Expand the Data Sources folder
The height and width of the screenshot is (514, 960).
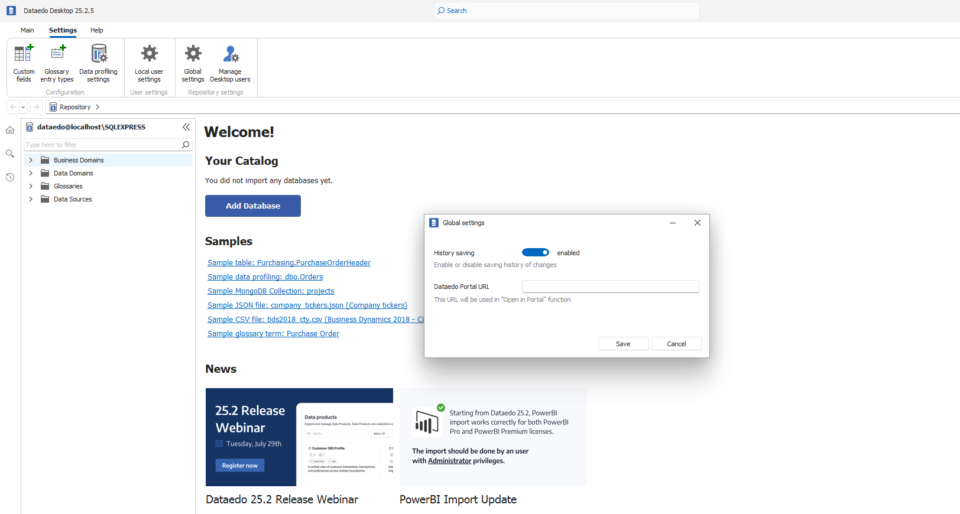[31, 199]
